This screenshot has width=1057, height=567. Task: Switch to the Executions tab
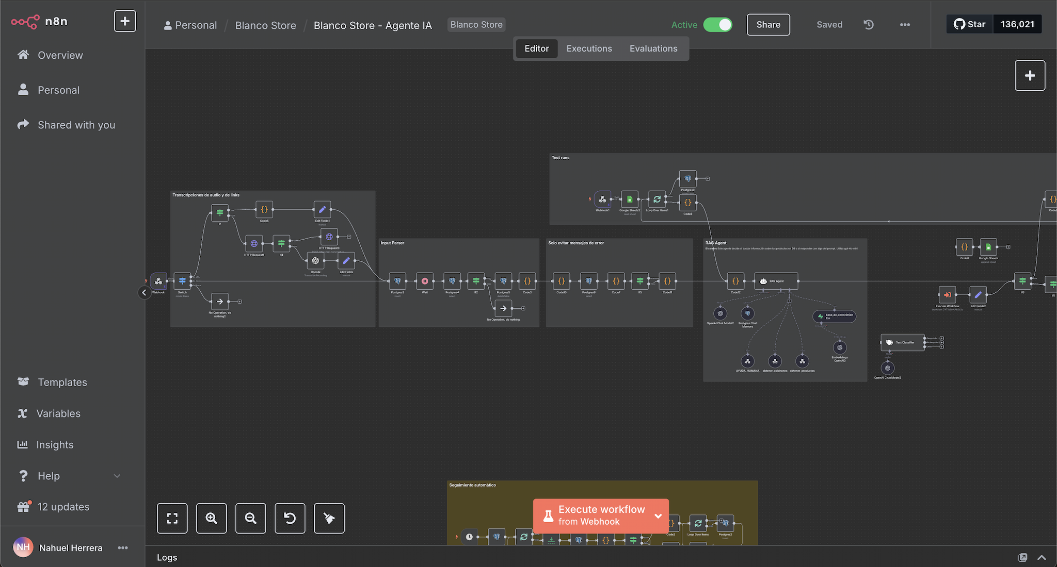click(x=589, y=48)
